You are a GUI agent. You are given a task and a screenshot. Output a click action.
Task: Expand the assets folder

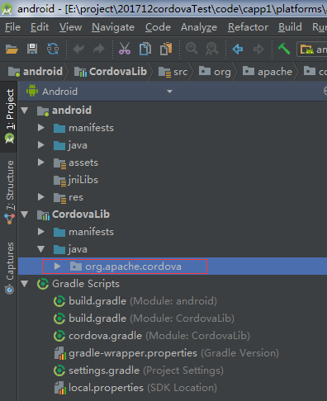[41, 163]
